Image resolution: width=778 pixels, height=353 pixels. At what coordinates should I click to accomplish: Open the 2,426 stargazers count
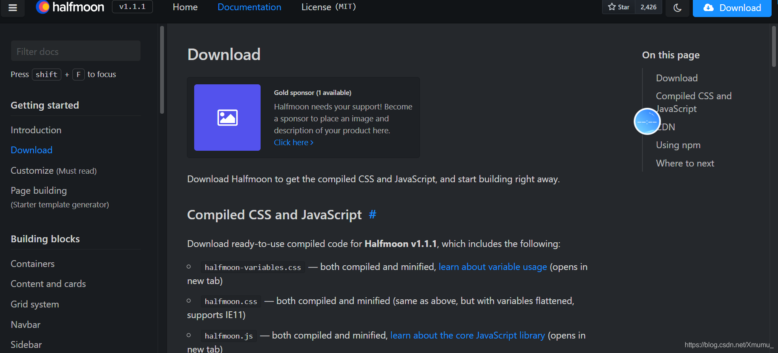[x=649, y=7]
